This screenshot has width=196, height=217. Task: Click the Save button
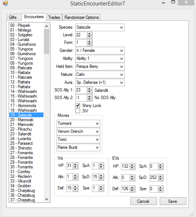click(173, 201)
